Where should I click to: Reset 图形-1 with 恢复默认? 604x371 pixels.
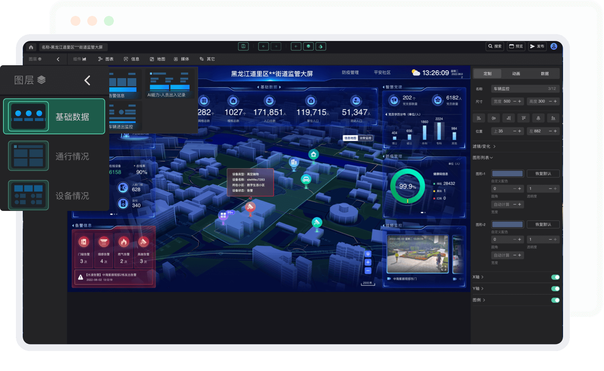coord(543,174)
